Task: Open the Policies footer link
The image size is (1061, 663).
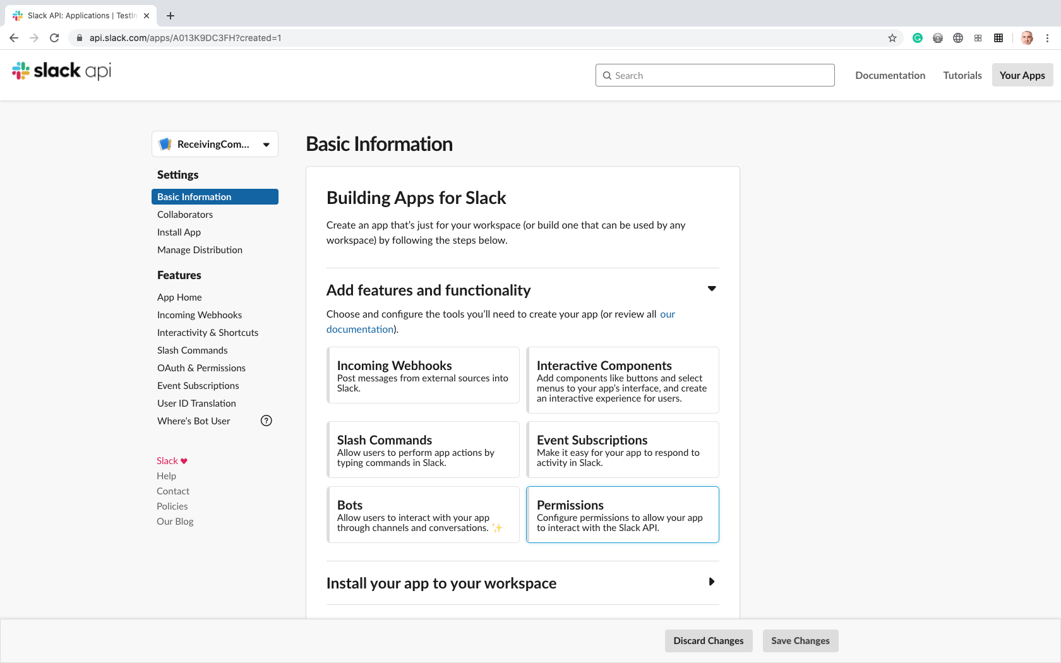Action: click(172, 506)
